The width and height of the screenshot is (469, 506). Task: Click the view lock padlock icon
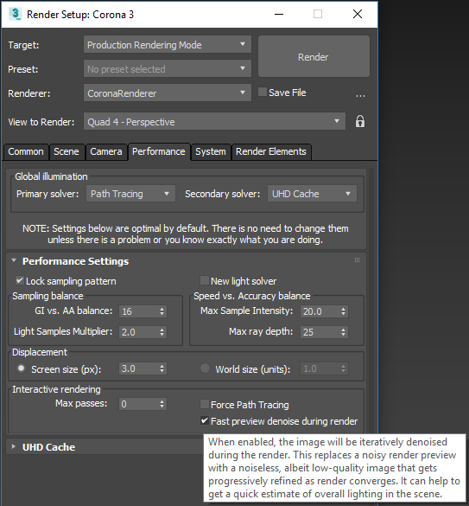[359, 122]
